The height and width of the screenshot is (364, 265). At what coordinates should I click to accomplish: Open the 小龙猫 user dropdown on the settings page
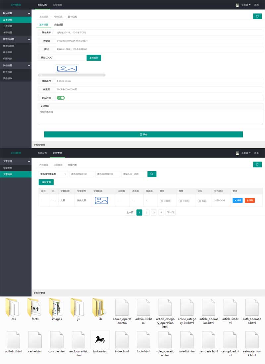coord(246,5)
